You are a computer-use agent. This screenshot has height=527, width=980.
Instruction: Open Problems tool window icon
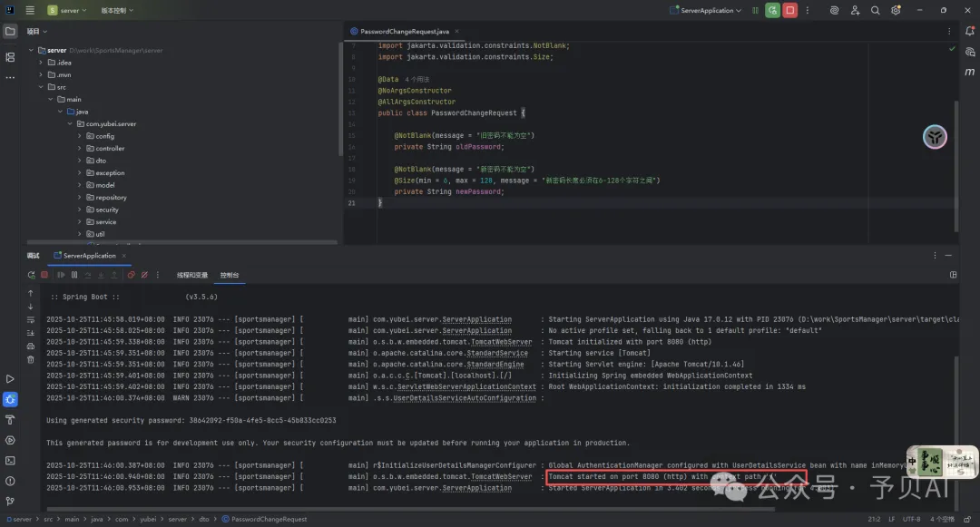(x=10, y=481)
